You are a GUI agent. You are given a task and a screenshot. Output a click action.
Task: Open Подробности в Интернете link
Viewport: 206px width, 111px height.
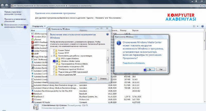pos(134,63)
